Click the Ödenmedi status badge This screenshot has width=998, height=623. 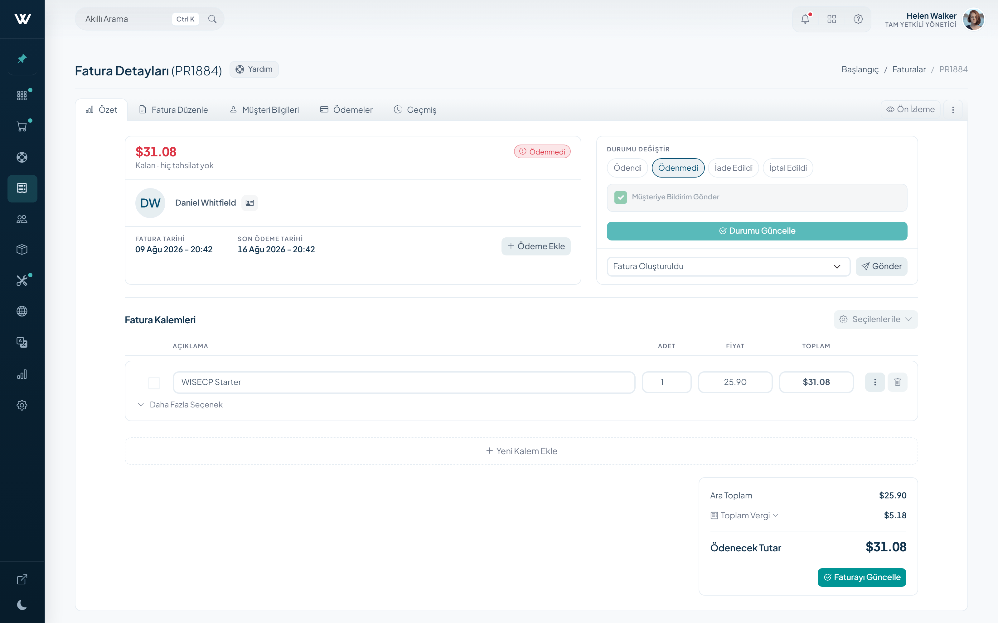click(x=542, y=152)
